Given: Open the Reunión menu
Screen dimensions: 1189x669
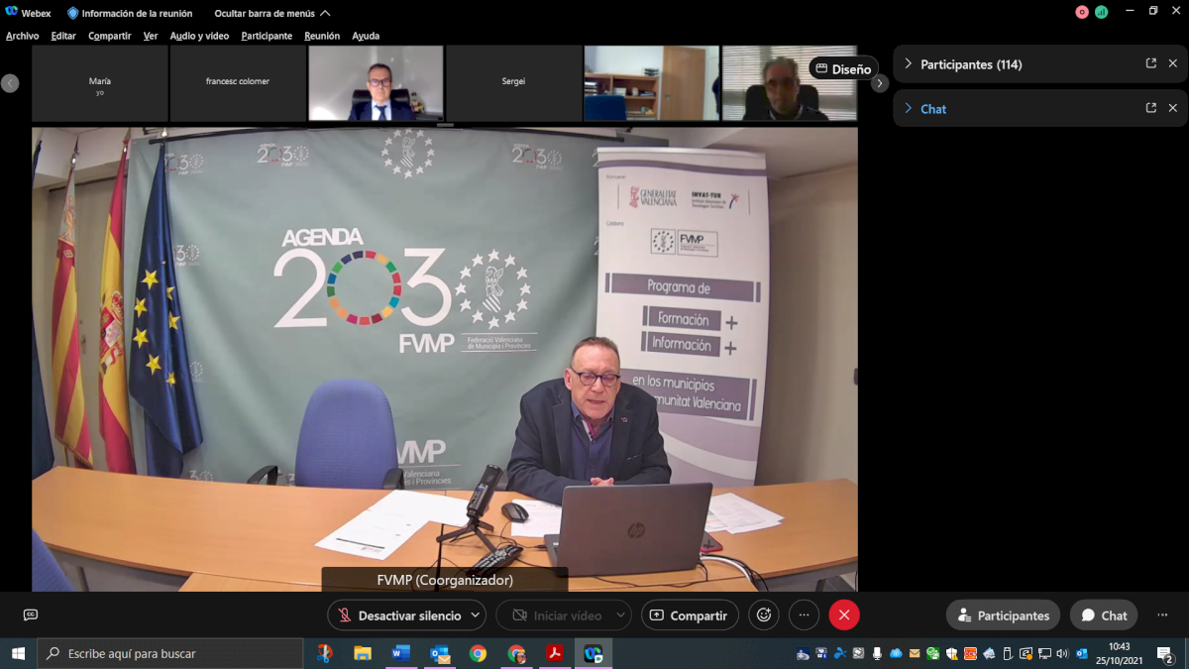Looking at the screenshot, I should point(322,36).
